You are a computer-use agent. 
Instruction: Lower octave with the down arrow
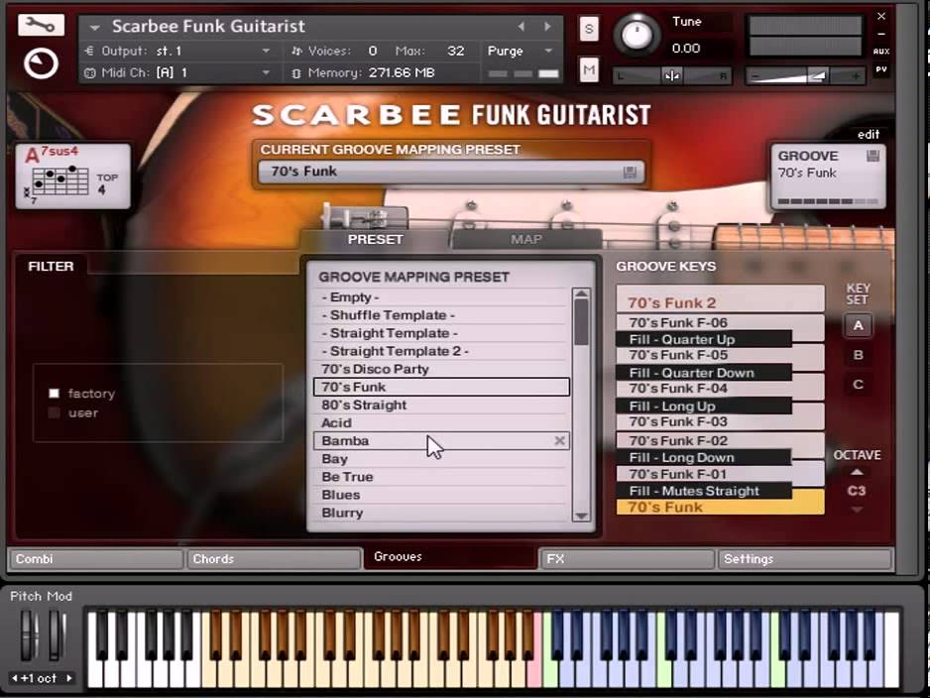[x=857, y=510]
